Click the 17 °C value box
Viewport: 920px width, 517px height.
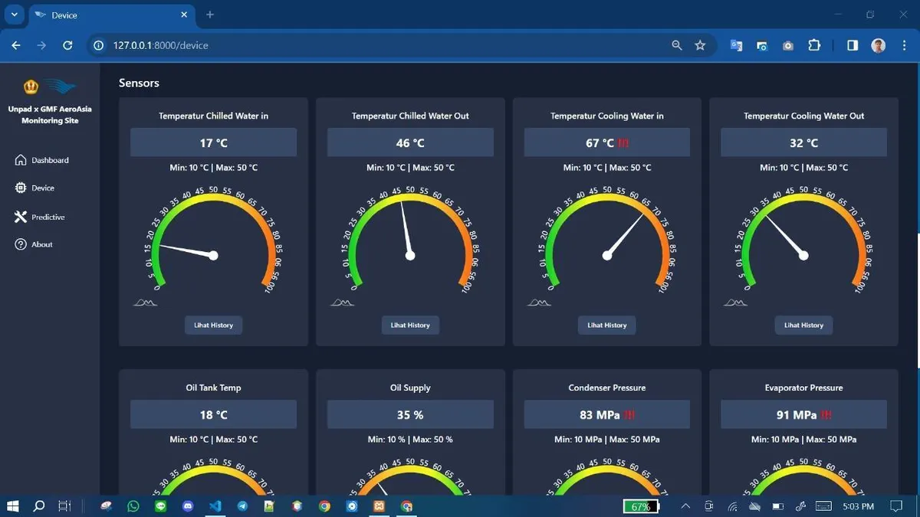[213, 142]
